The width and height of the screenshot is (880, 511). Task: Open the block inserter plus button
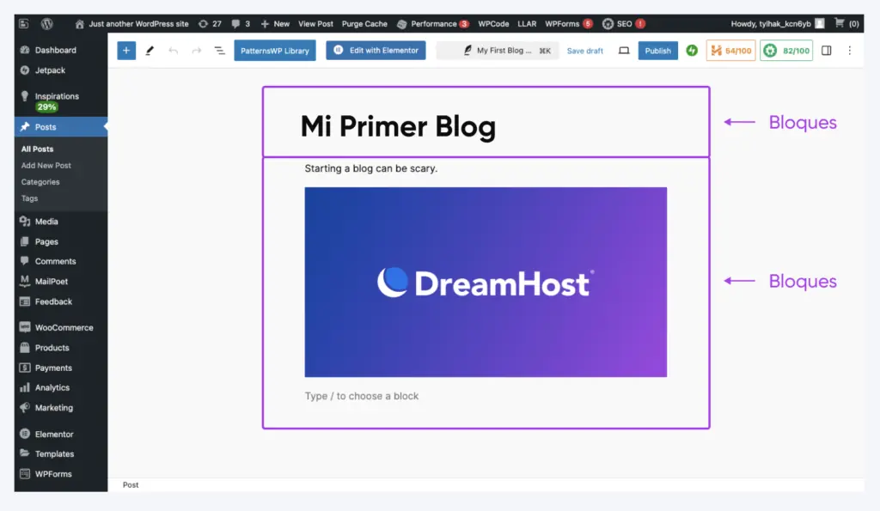point(126,51)
